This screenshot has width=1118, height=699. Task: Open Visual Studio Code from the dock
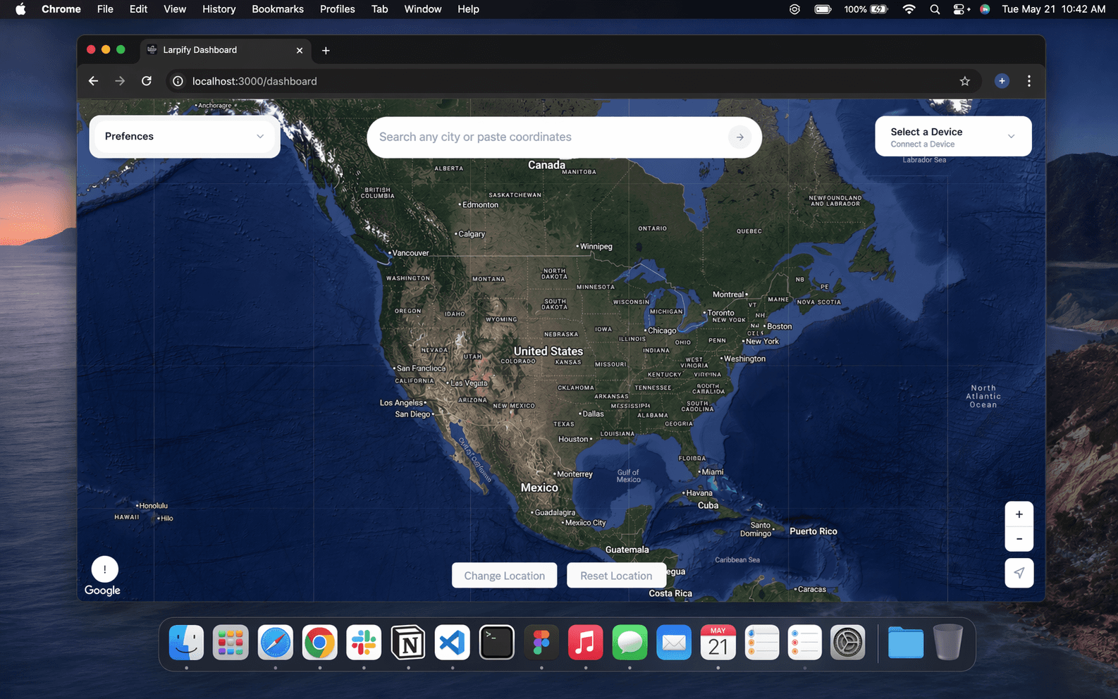452,643
